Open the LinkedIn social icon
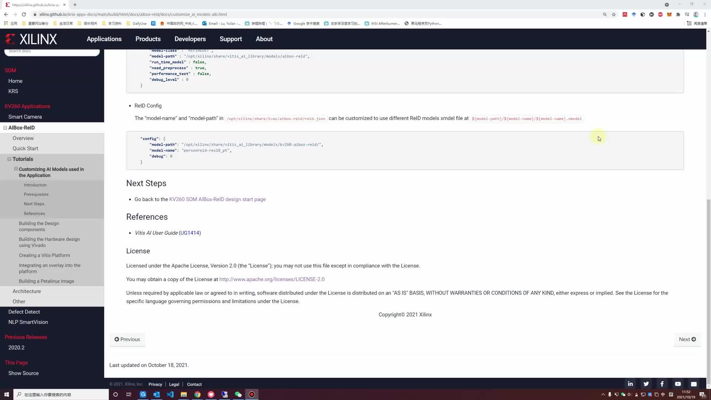Viewport: 711px width, 400px height. tap(630, 384)
